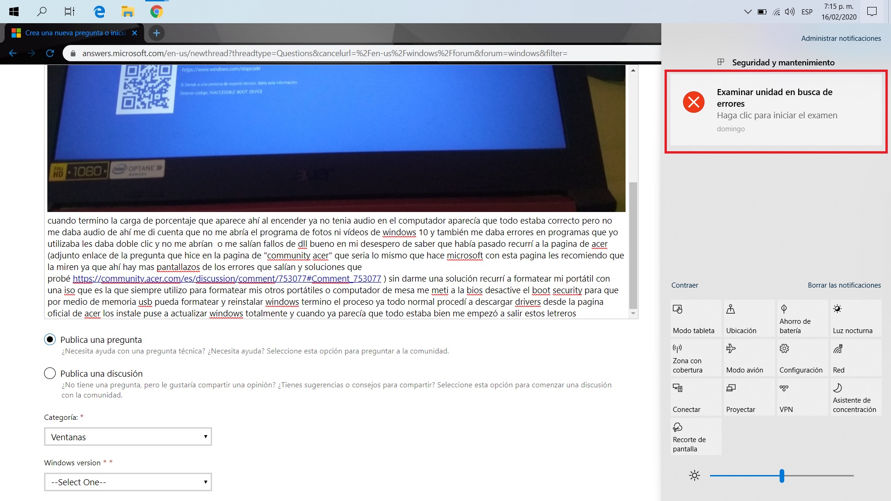Clear all with Borrar las notificaciones
This screenshot has width=891, height=501.
click(x=844, y=285)
